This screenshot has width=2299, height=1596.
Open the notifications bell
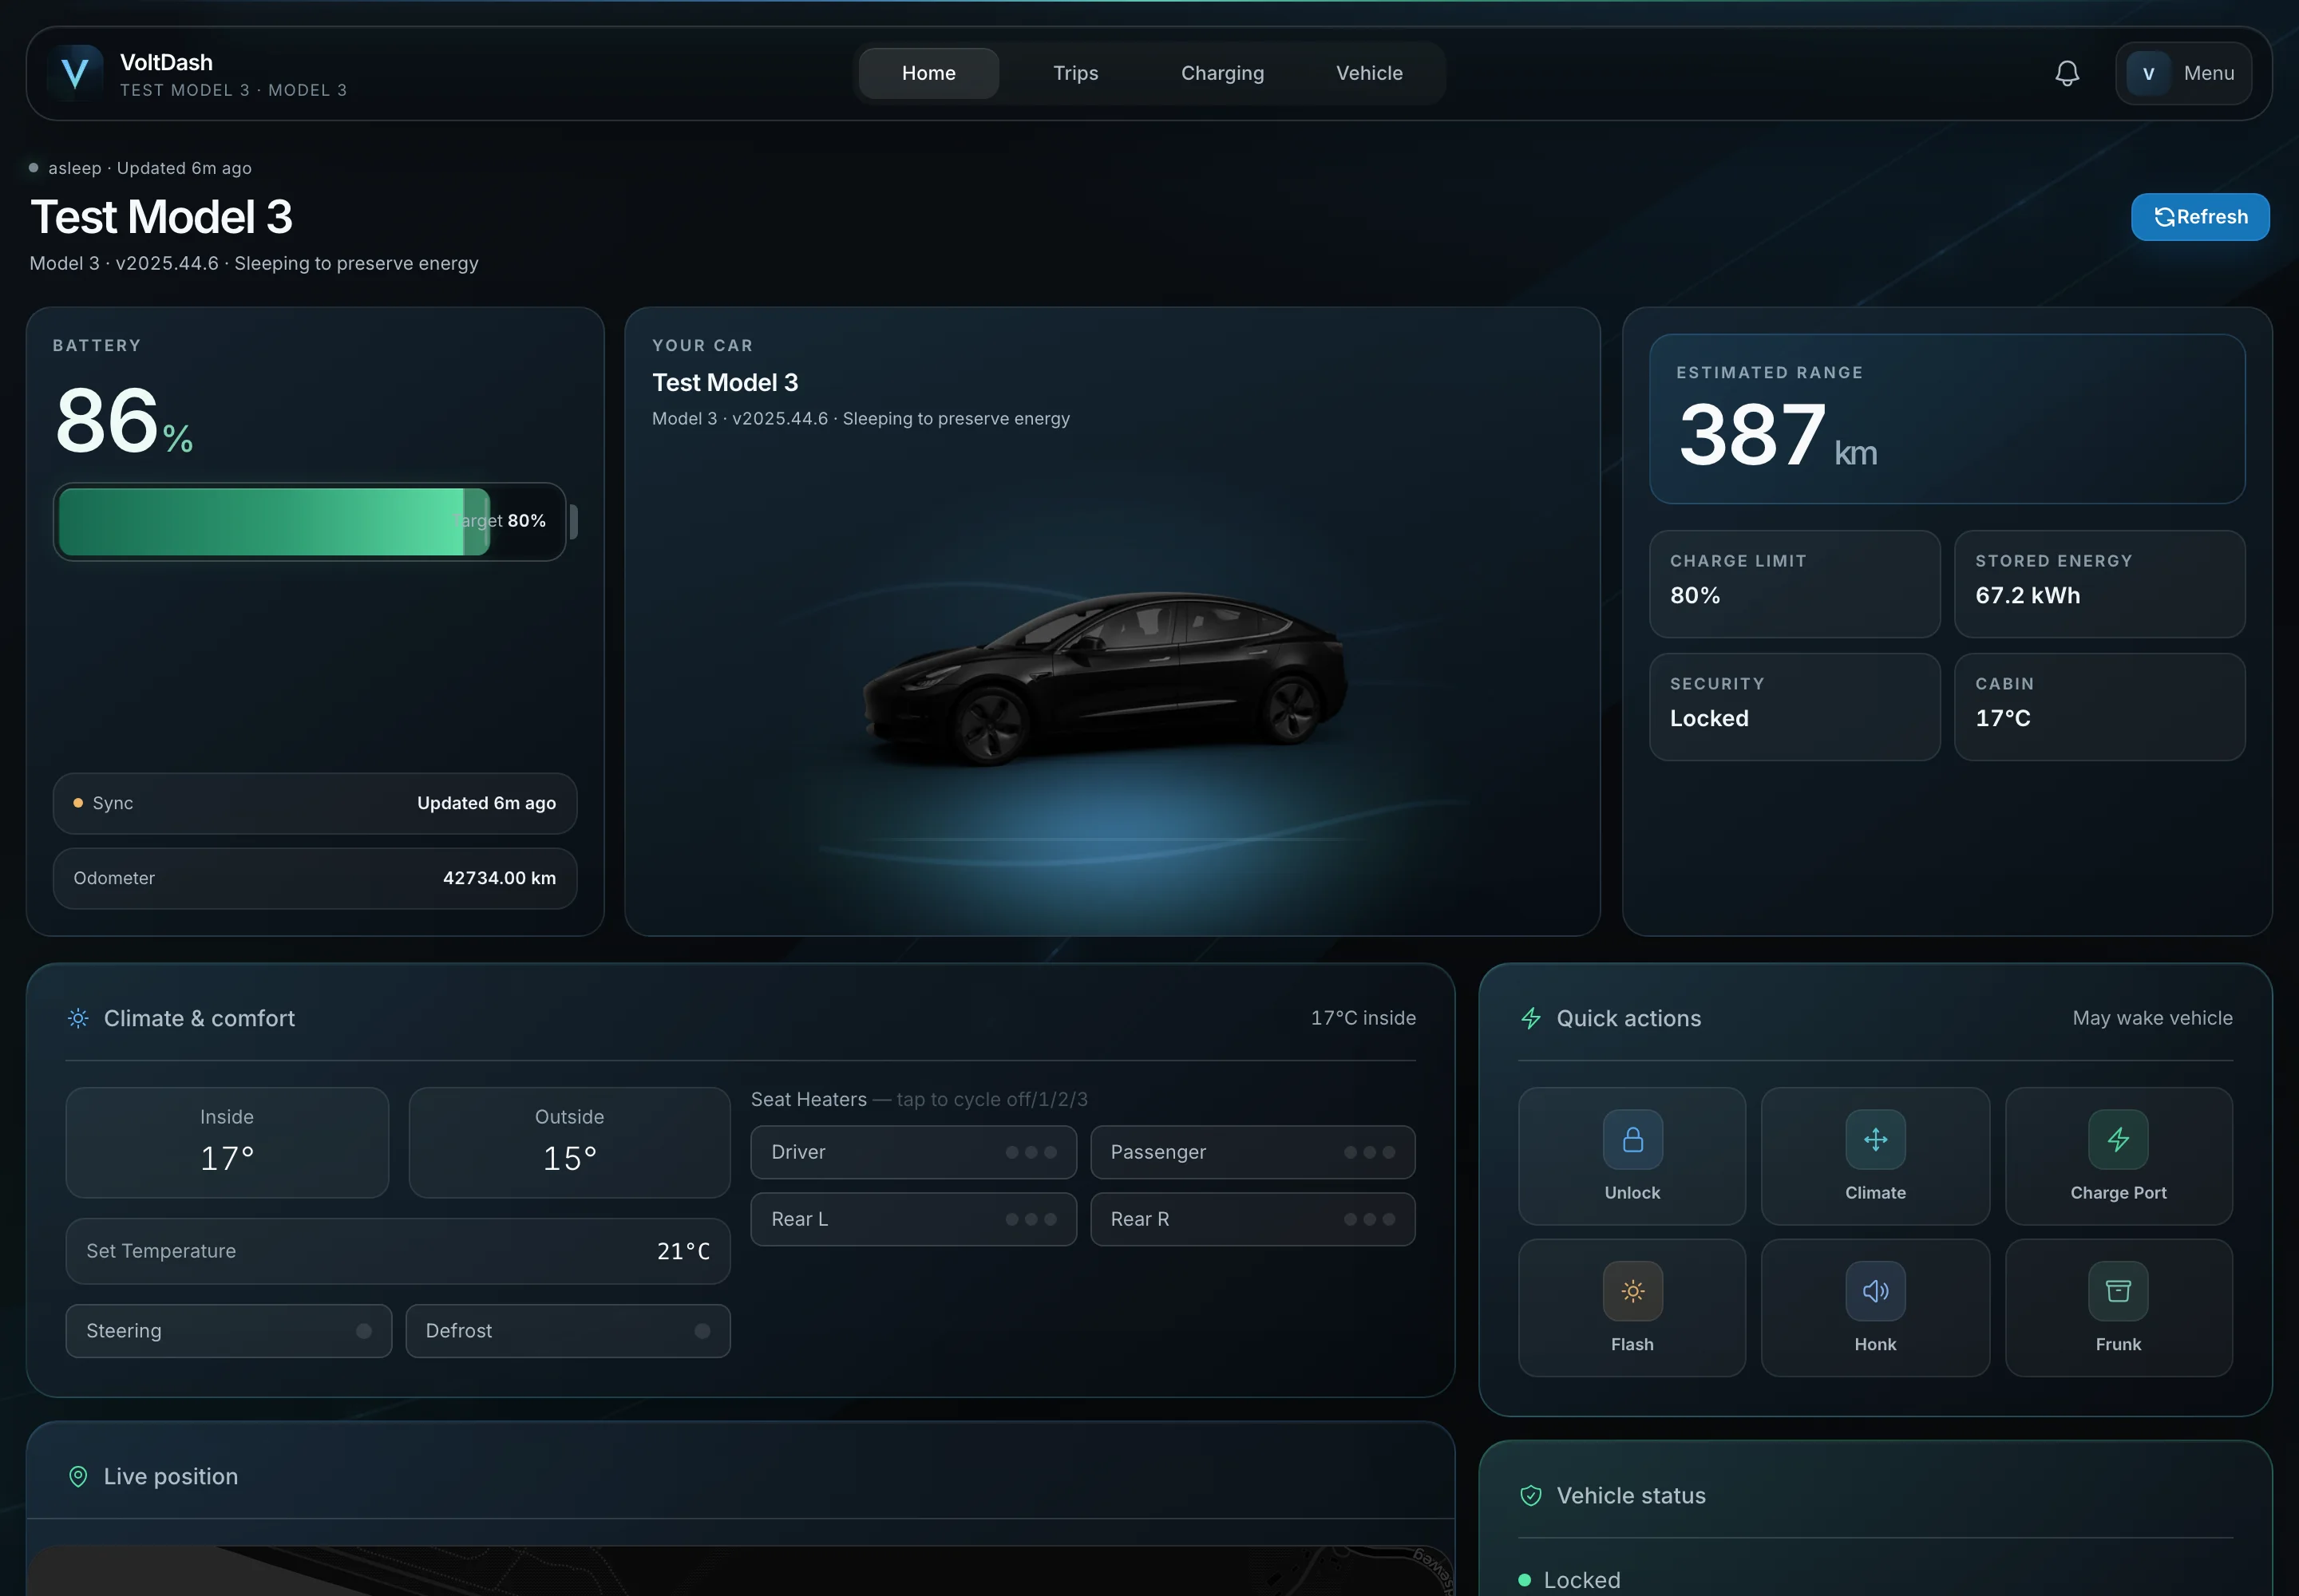coord(2067,73)
